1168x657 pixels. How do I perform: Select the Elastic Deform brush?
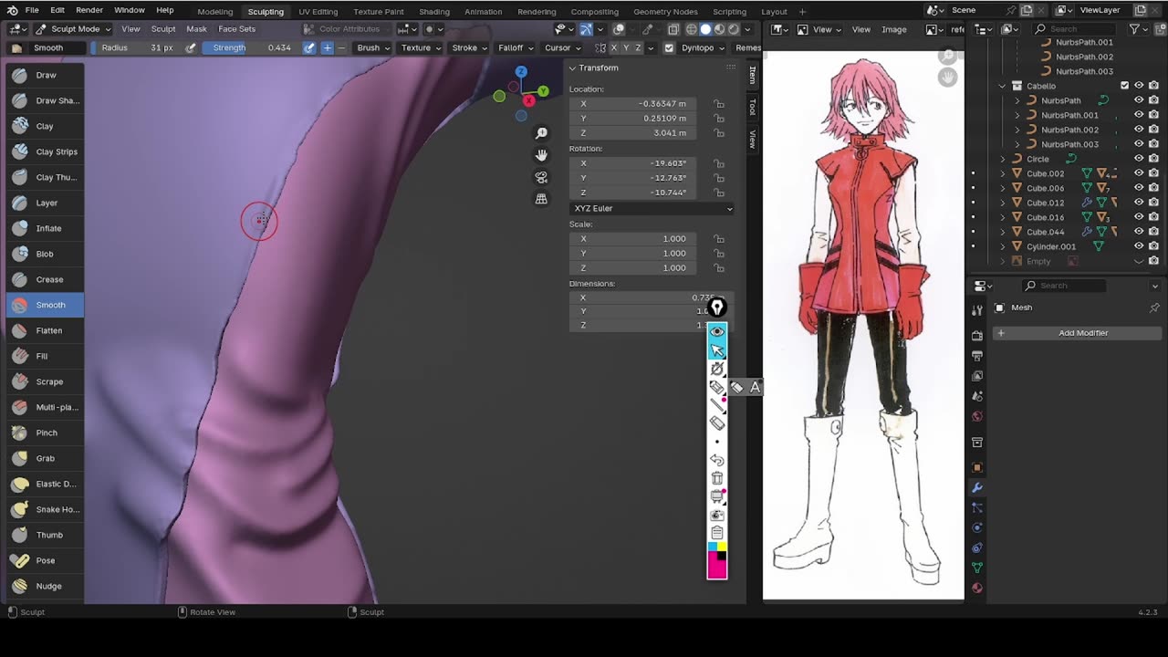(x=45, y=484)
